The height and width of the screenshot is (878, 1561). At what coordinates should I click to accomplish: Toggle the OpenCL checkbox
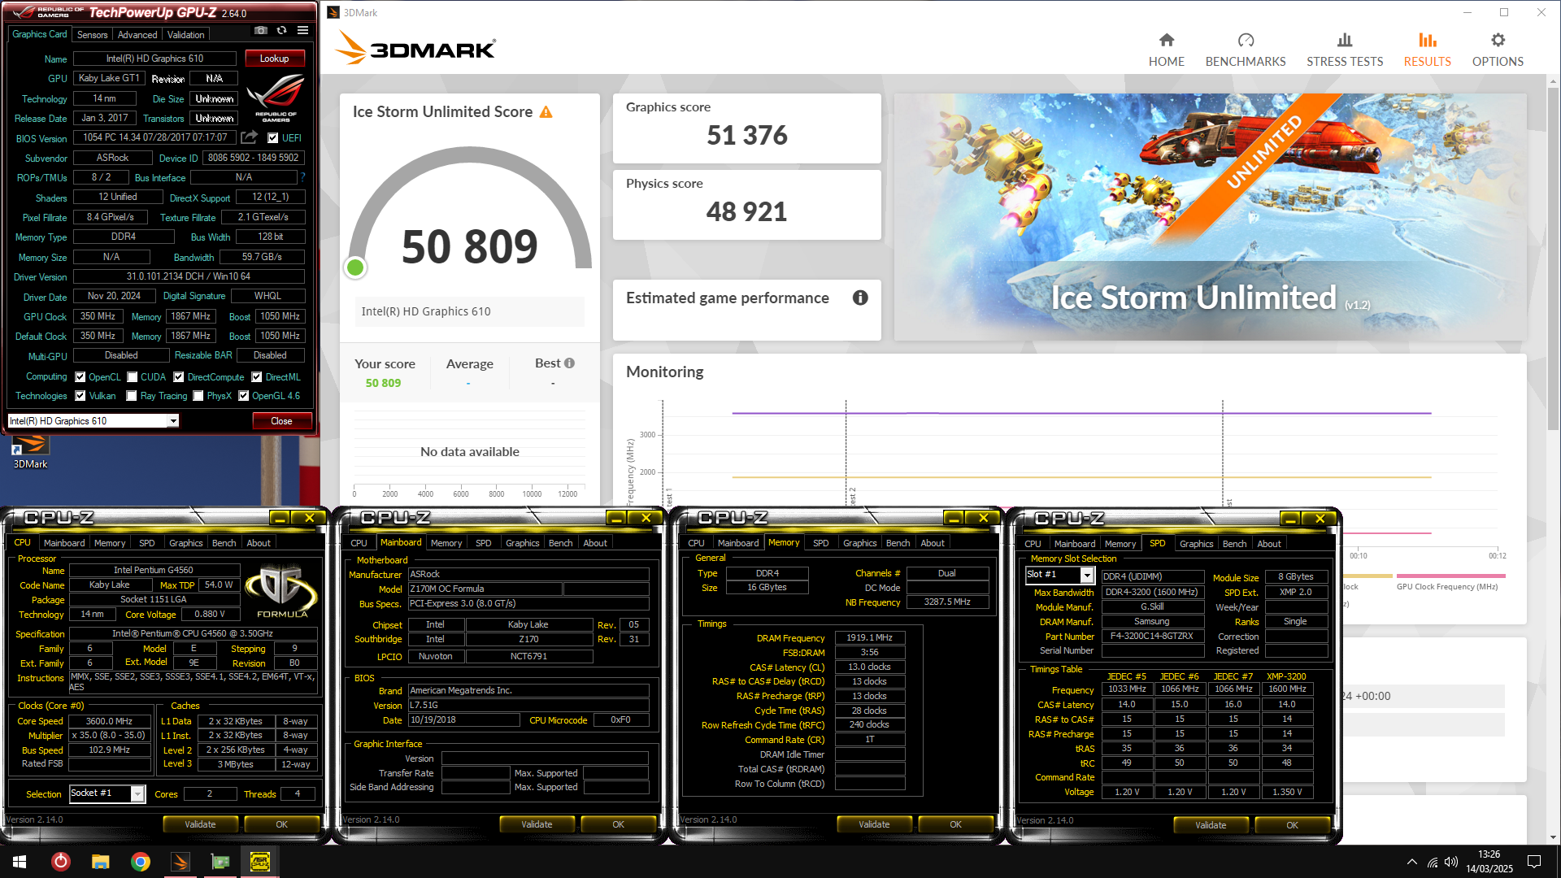(x=80, y=377)
